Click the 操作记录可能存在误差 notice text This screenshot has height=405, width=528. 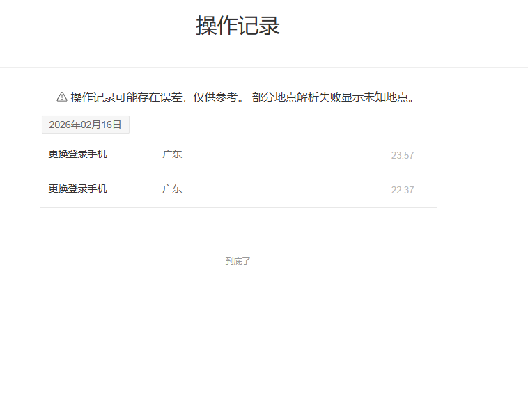(x=242, y=97)
